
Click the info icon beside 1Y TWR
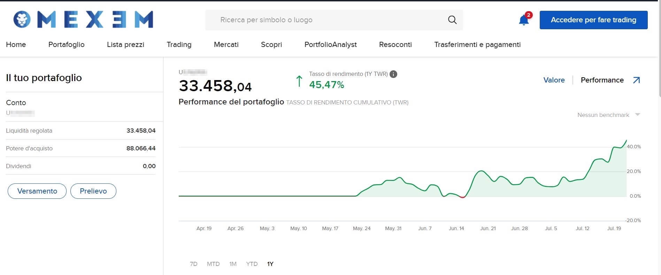[x=393, y=74]
